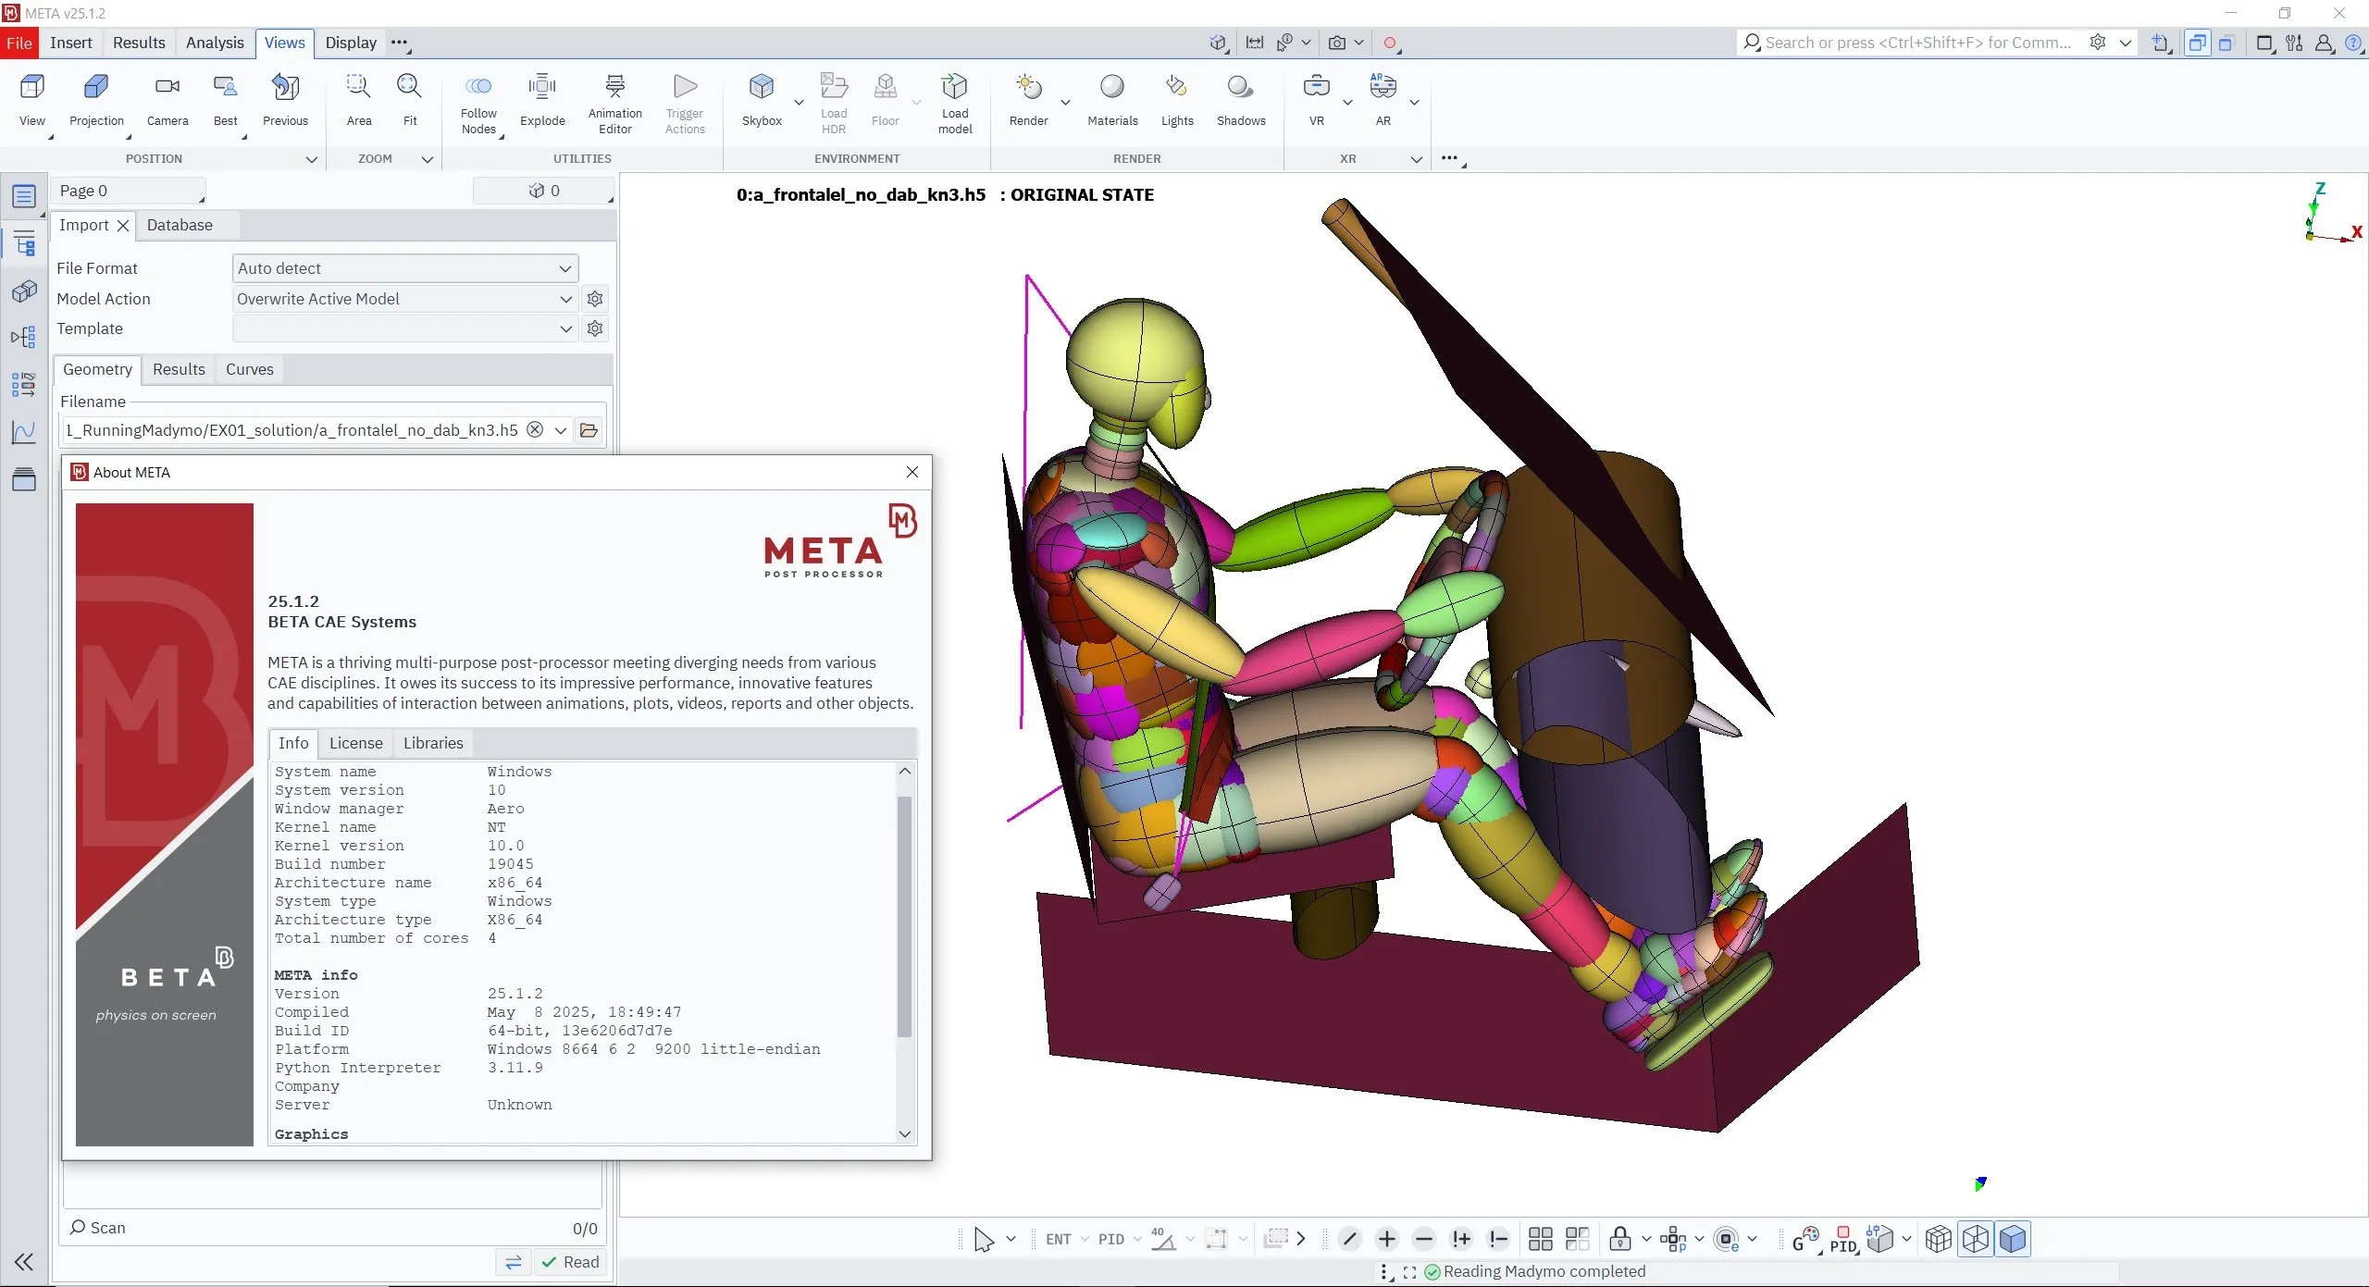Expand the POSITION group chevron
Screen dimensions: 2369x1287
coord(312,159)
